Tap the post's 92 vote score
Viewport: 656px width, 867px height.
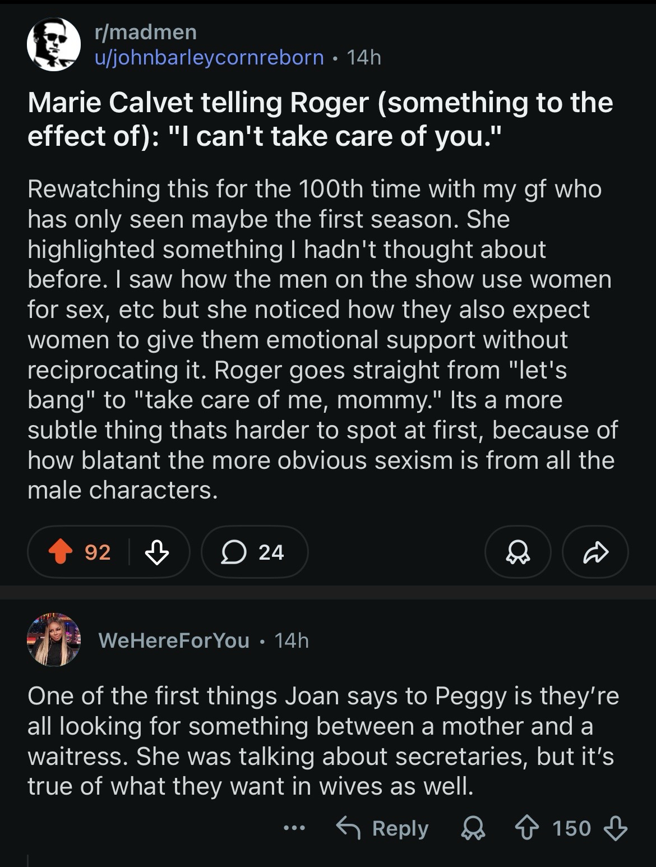(x=98, y=553)
